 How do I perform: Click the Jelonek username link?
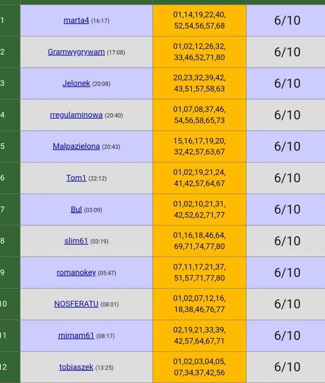pyautogui.click(x=76, y=83)
